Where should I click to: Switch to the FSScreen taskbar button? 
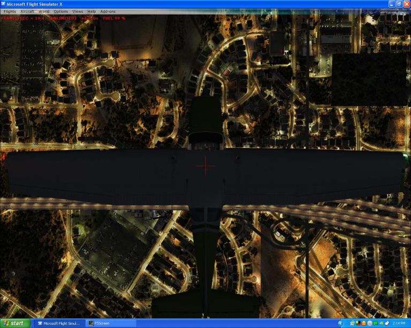click(x=112, y=323)
